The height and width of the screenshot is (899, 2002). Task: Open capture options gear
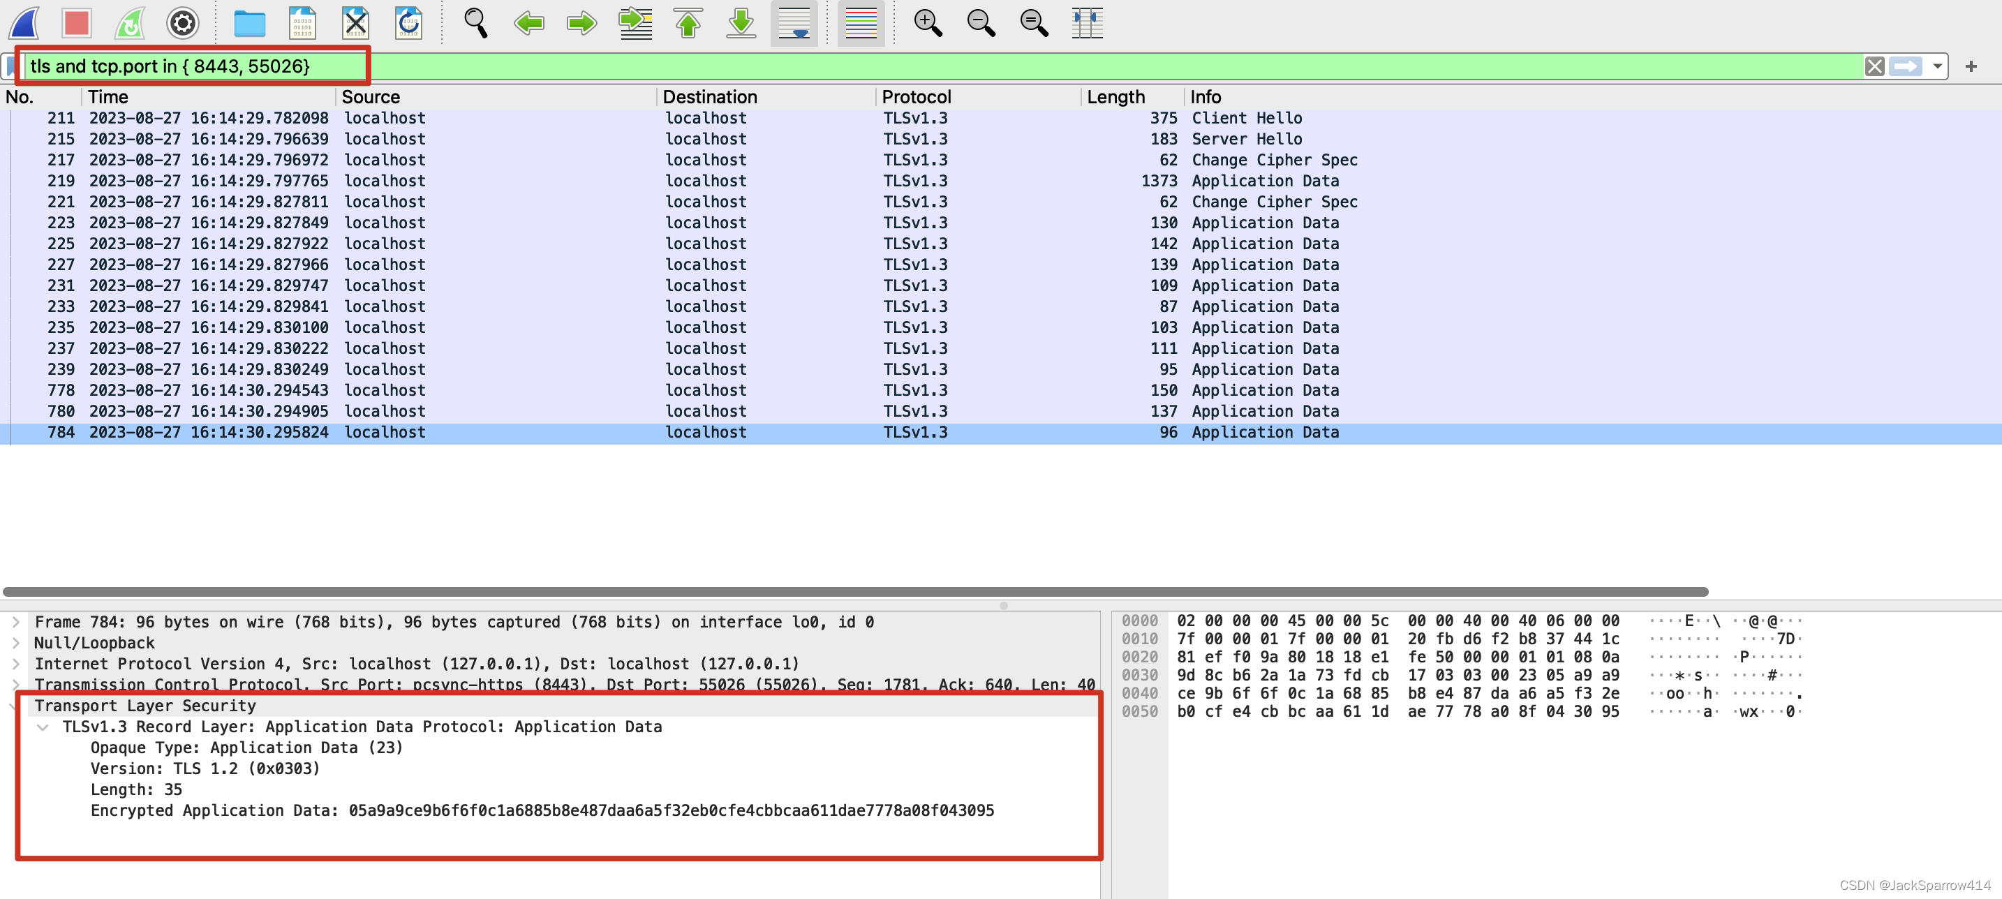pyautogui.click(x=183, y=23)
